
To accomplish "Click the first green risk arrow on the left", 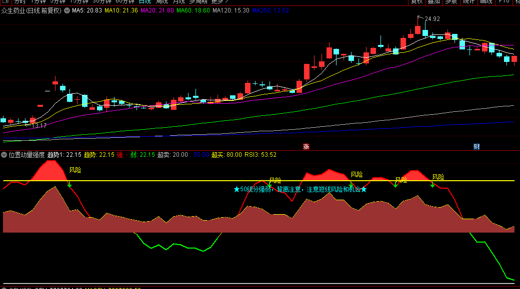I will [69, 185].
